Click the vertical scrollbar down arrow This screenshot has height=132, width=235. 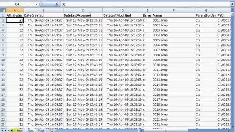pos(232,126)
